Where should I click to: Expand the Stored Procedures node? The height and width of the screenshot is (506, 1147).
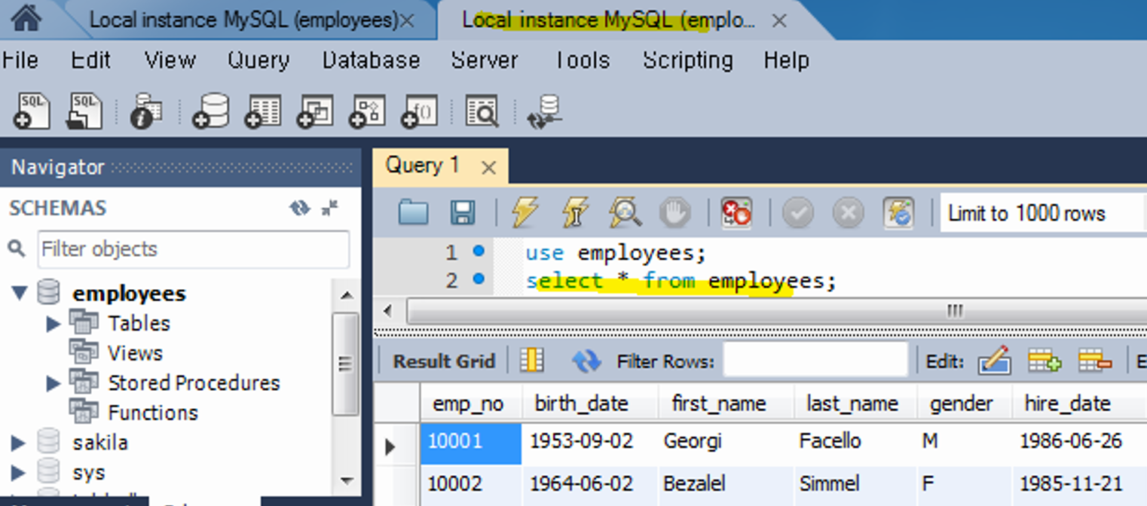coord(53,383)
